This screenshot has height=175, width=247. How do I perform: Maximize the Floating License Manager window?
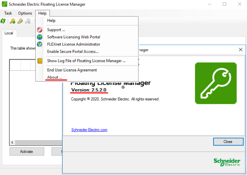pos(225,4)
